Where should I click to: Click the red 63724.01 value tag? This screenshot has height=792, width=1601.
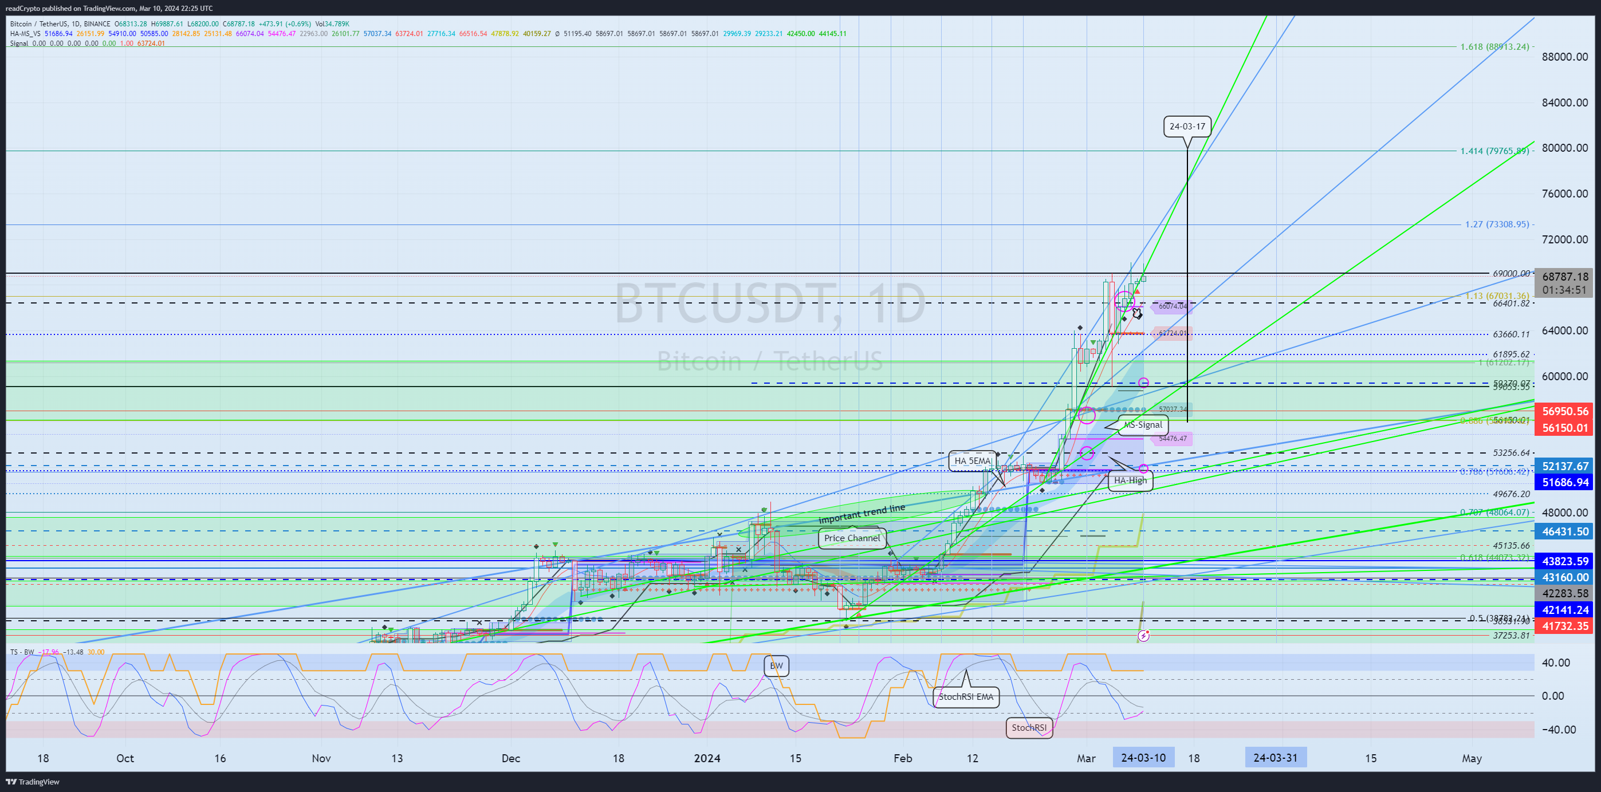1171,333
